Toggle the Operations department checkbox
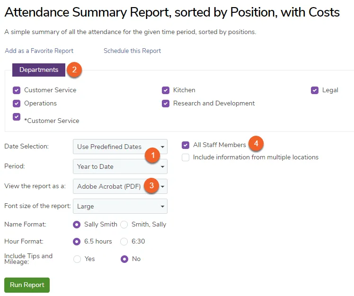This screenshot has width=354, height=296. pyautogui.click(x=17, y=104)
